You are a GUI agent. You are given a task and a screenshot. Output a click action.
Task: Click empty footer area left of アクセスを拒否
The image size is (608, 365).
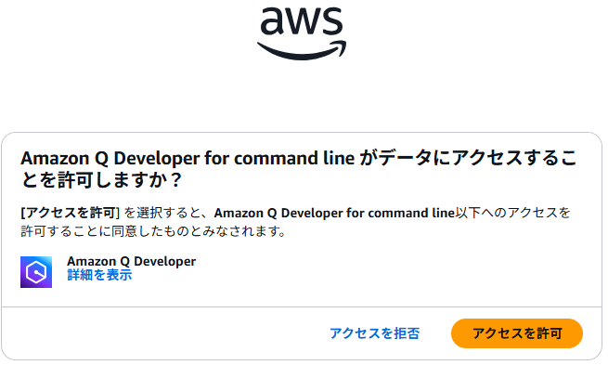pyautogui.click(x=162, y=333)
